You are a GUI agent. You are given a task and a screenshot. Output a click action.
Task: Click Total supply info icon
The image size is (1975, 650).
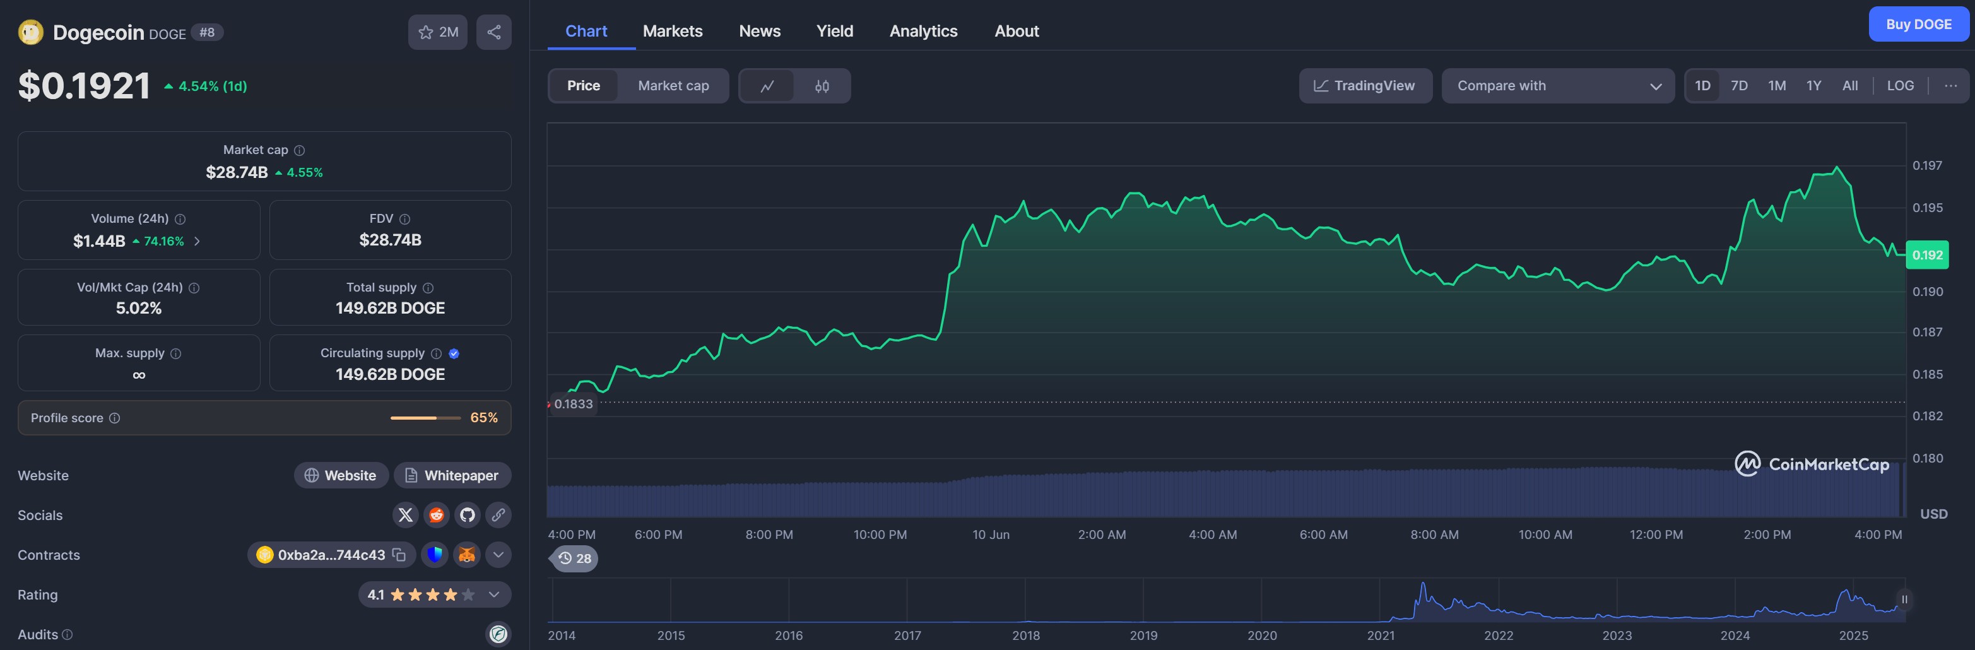428,288
